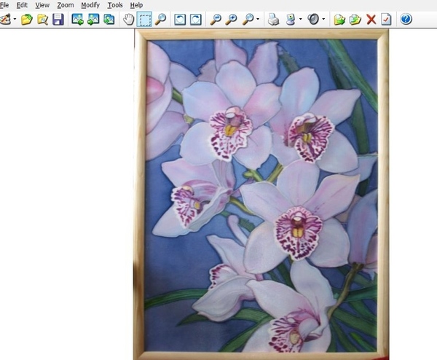The image size is (437, 360).
Task: Open the Edit menu
Action: click(22, 5)
